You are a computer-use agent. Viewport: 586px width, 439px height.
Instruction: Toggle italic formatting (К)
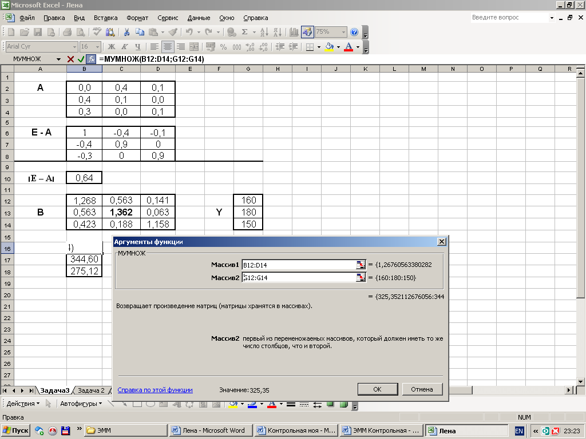point(125,47)
